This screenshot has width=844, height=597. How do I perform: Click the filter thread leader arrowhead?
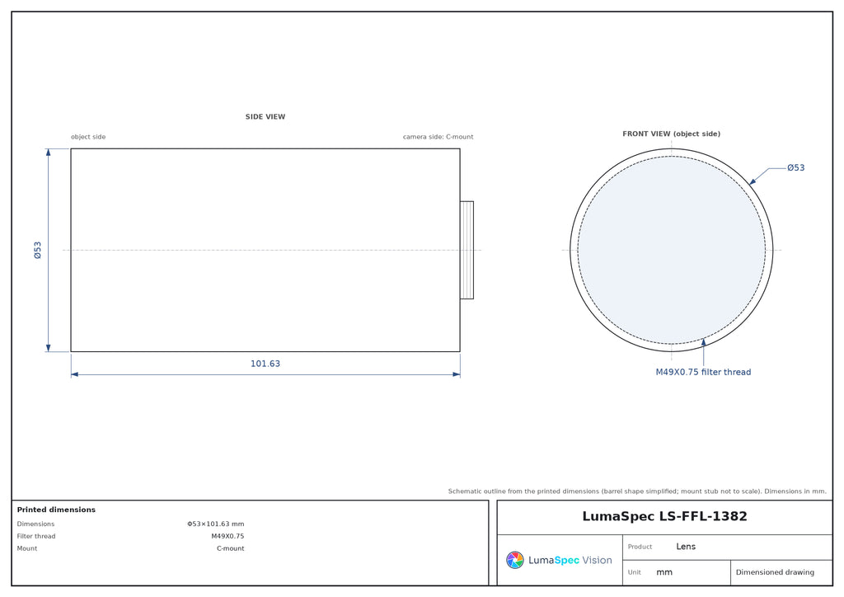click(703, 342)
